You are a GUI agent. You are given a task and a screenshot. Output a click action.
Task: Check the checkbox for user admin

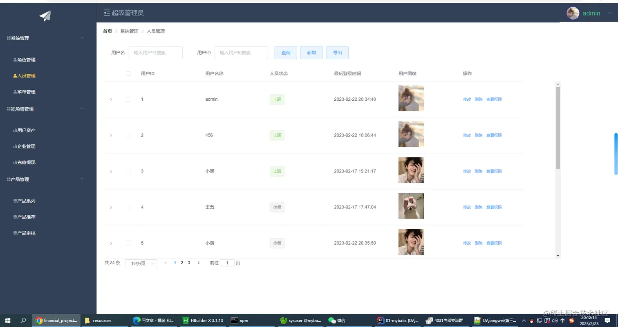(128, 99)
